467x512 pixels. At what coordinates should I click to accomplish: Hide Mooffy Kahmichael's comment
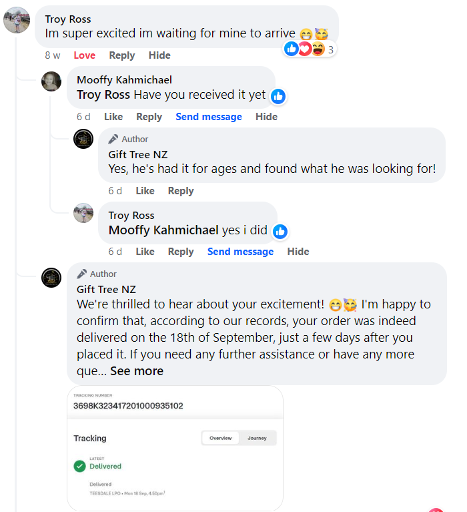click(266, 117)
